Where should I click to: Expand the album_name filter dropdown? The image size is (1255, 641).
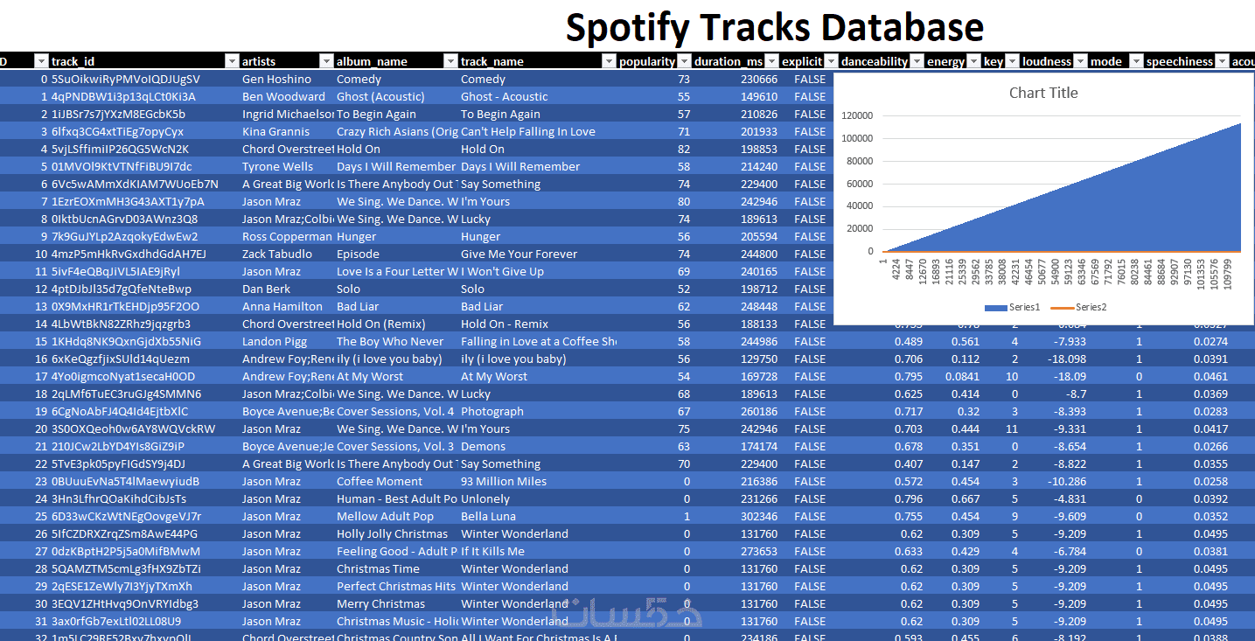point(450,61)
